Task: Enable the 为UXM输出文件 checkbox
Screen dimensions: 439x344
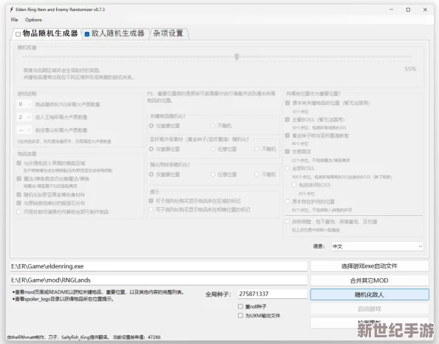Action: coord(240,315)
